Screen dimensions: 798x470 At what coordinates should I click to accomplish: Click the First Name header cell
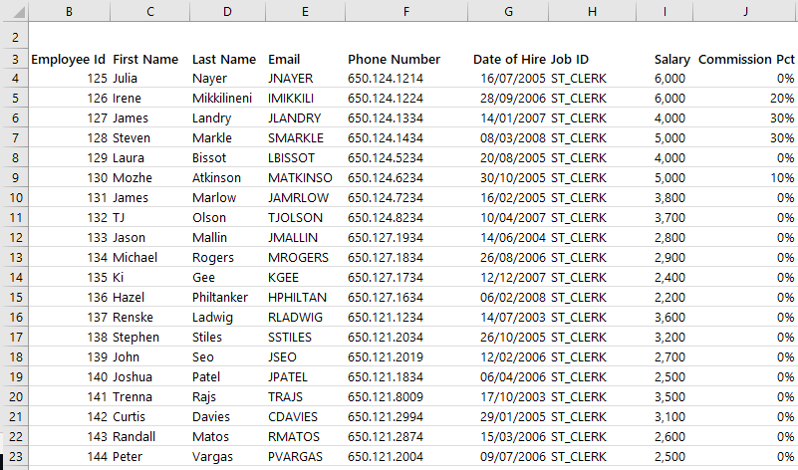click(150, 59)
